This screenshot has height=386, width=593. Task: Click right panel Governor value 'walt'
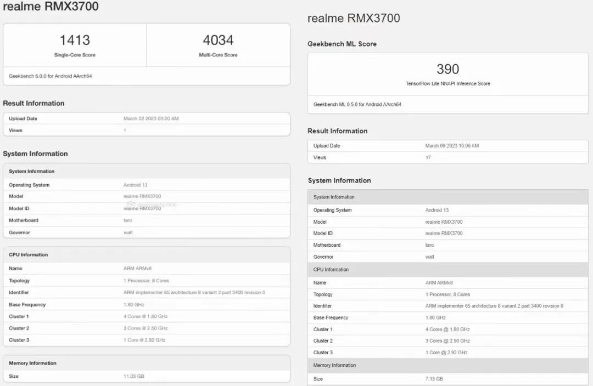click(x=429, y=257)
